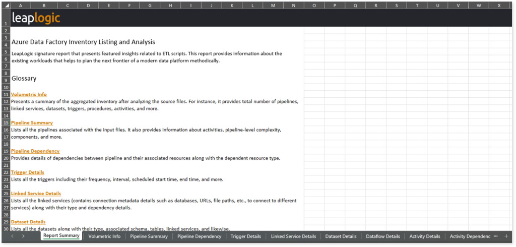Viewport: 516px width, 247px height.
Task: Click the Azure Data Factory title cell
Action: pyautogui.click(x=83, y=42)
